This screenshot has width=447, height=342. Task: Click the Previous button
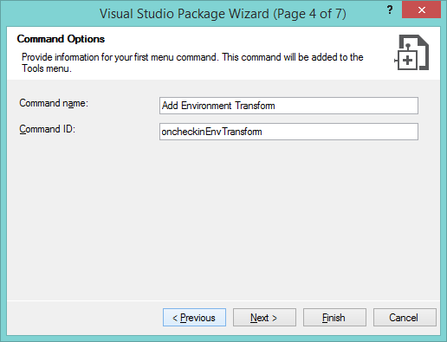(x=194, y=318)
